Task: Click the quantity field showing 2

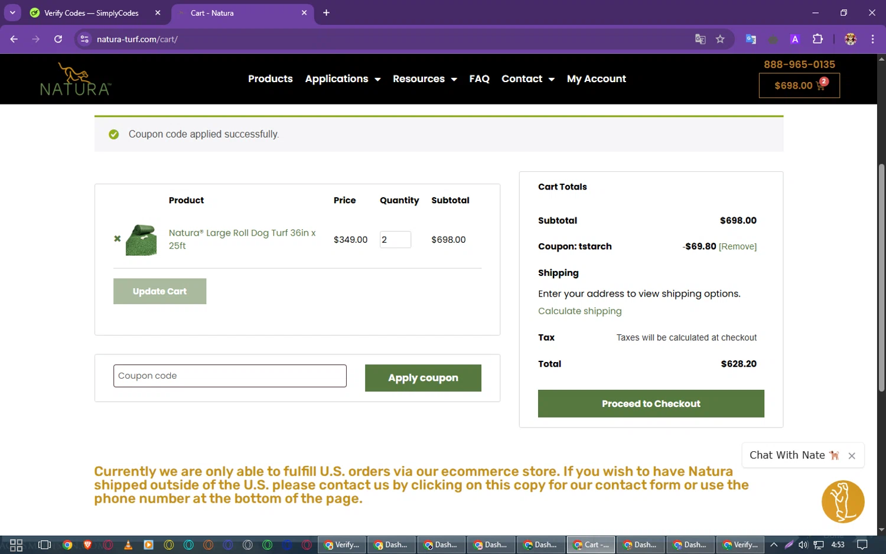Action: 395,239
